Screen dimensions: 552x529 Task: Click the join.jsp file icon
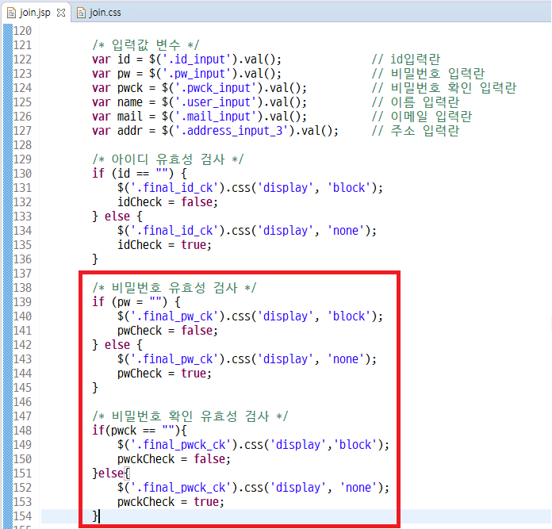coord(11,13)
